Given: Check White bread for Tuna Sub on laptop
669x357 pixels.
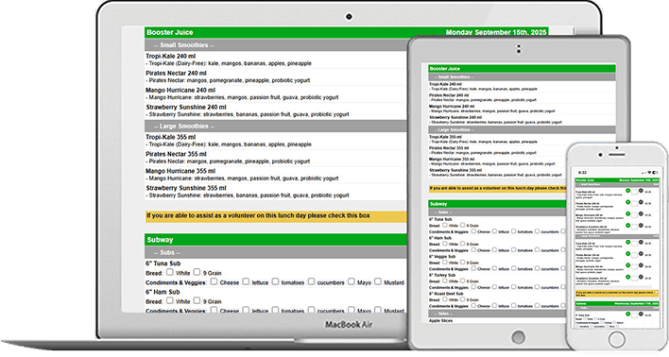Looking at the screenshot, I should (x=170, y=272).
